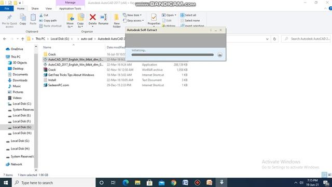Click Type here to search box

(53, 182)
